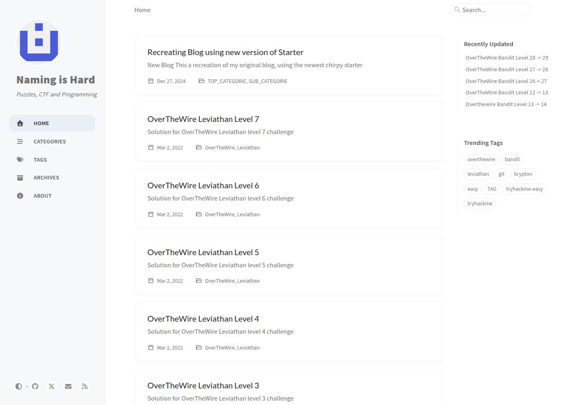Open the CATEGORIES menu item

pos(52,141)
